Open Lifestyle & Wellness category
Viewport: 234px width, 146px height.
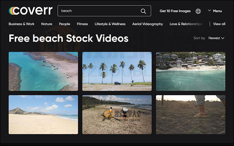(110, 24)
